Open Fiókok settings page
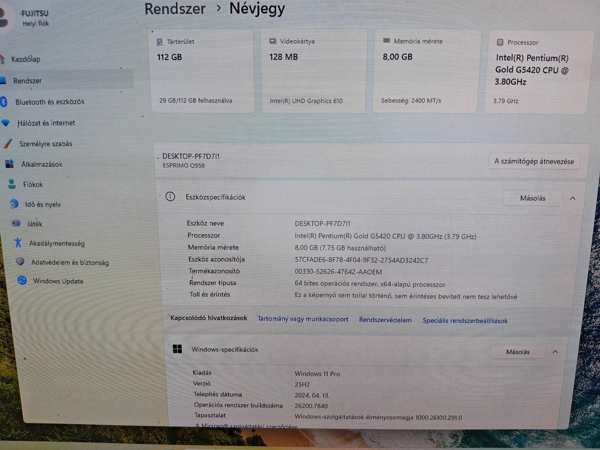This screenshot has width=600, height=450. tap(33, 184)
